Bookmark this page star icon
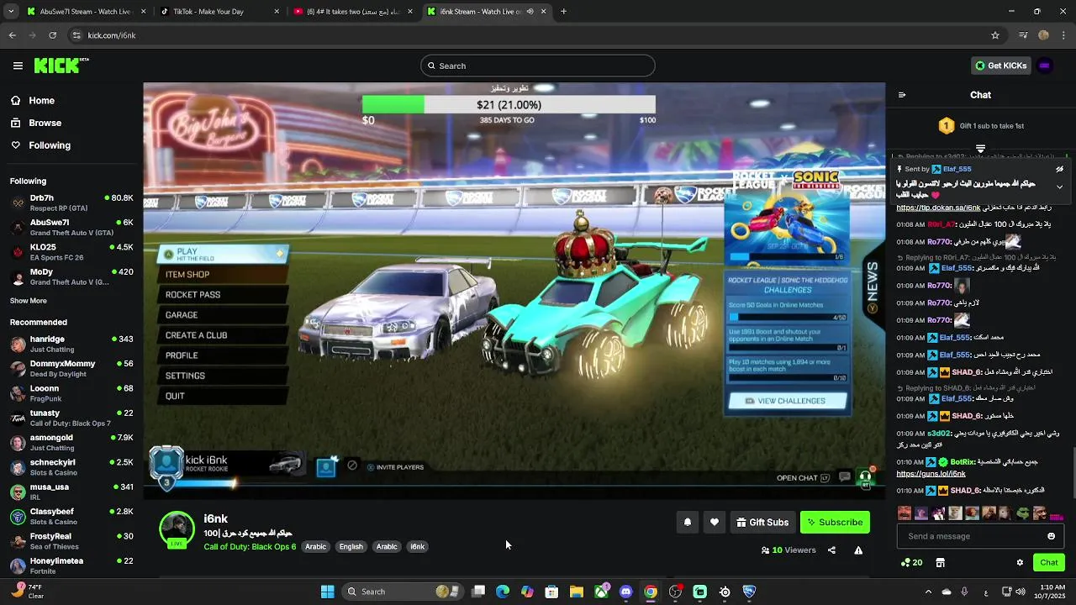1076x605 pixels. pyautogui.click(x=995, y=35)
